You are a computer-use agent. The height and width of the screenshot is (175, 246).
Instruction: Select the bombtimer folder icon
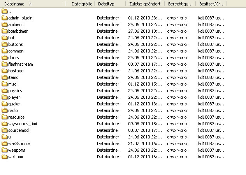pyautogui.click(x=4, y=31)
